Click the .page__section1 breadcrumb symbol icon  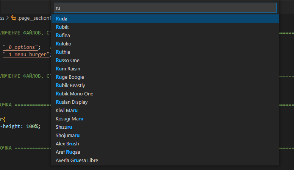14,18
